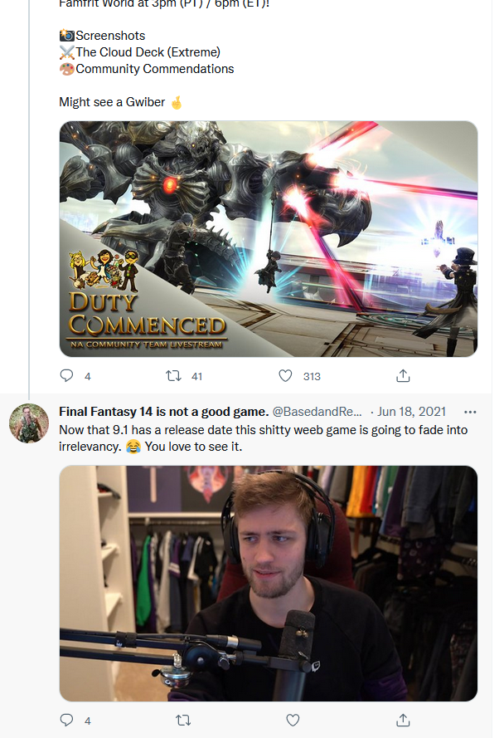Share the 9.1 release date tweet
The width and height of the screenshot is (499, 738).
click(403, 720)
